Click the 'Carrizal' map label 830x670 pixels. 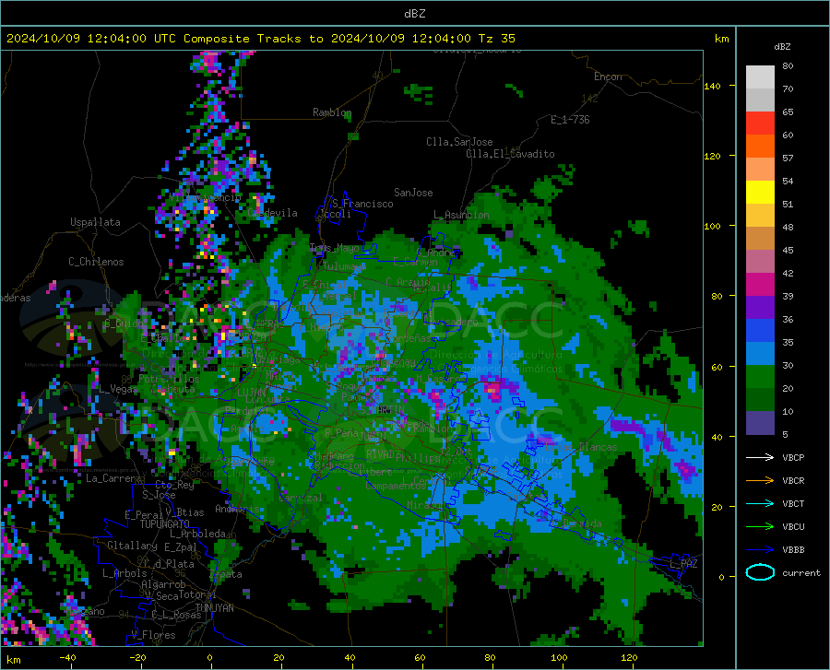tap(301, 498)
